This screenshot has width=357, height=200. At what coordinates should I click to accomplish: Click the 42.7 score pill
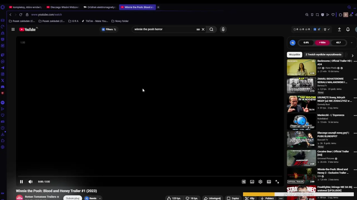(x=338, y=42)
